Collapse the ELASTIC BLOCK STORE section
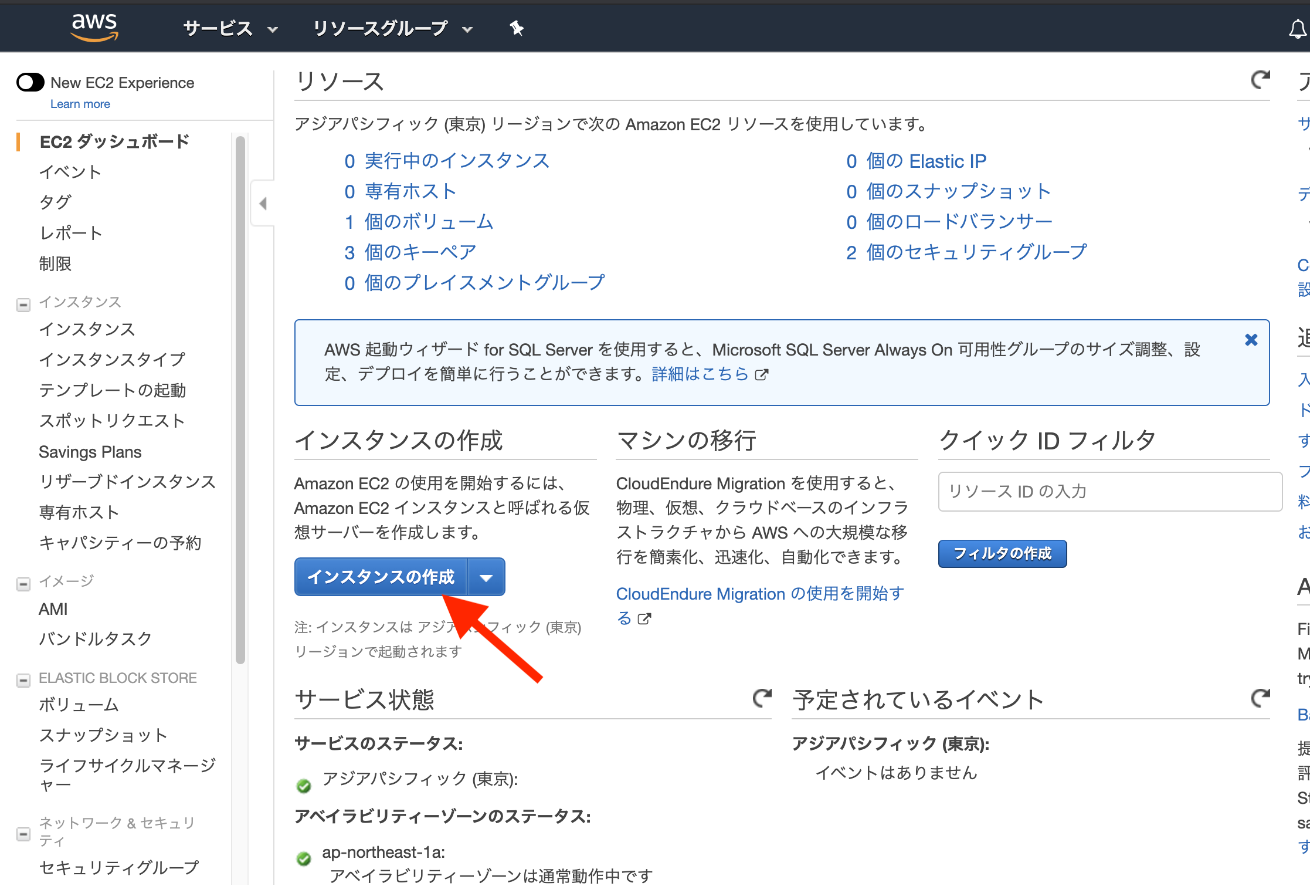Image resolution: width=1310 pixels, height=893 pixels. (x=23, y=680)
